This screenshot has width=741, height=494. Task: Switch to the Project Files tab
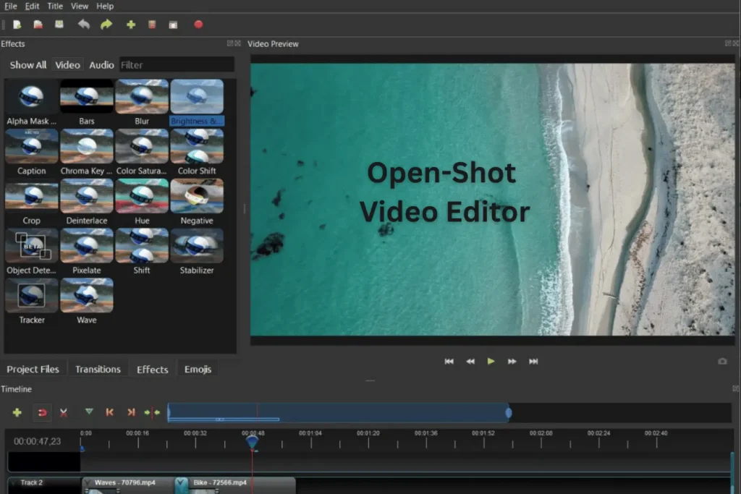point(33,370)
